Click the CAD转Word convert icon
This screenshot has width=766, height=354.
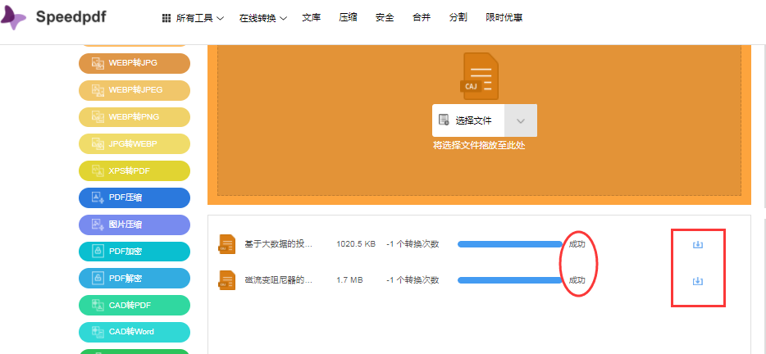(x=98, y=332)
